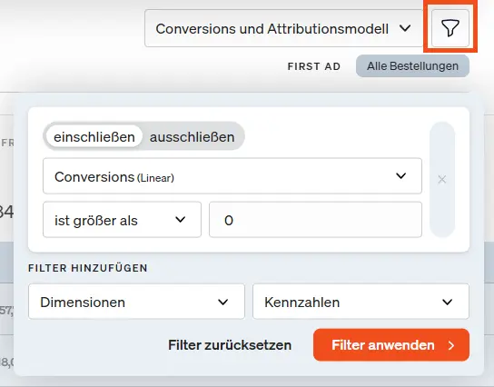Image resolution: width=494 pixels, height=387 pixels.
Task: Switch the filter to ausschließen
Action: click(x=192, y=137)
